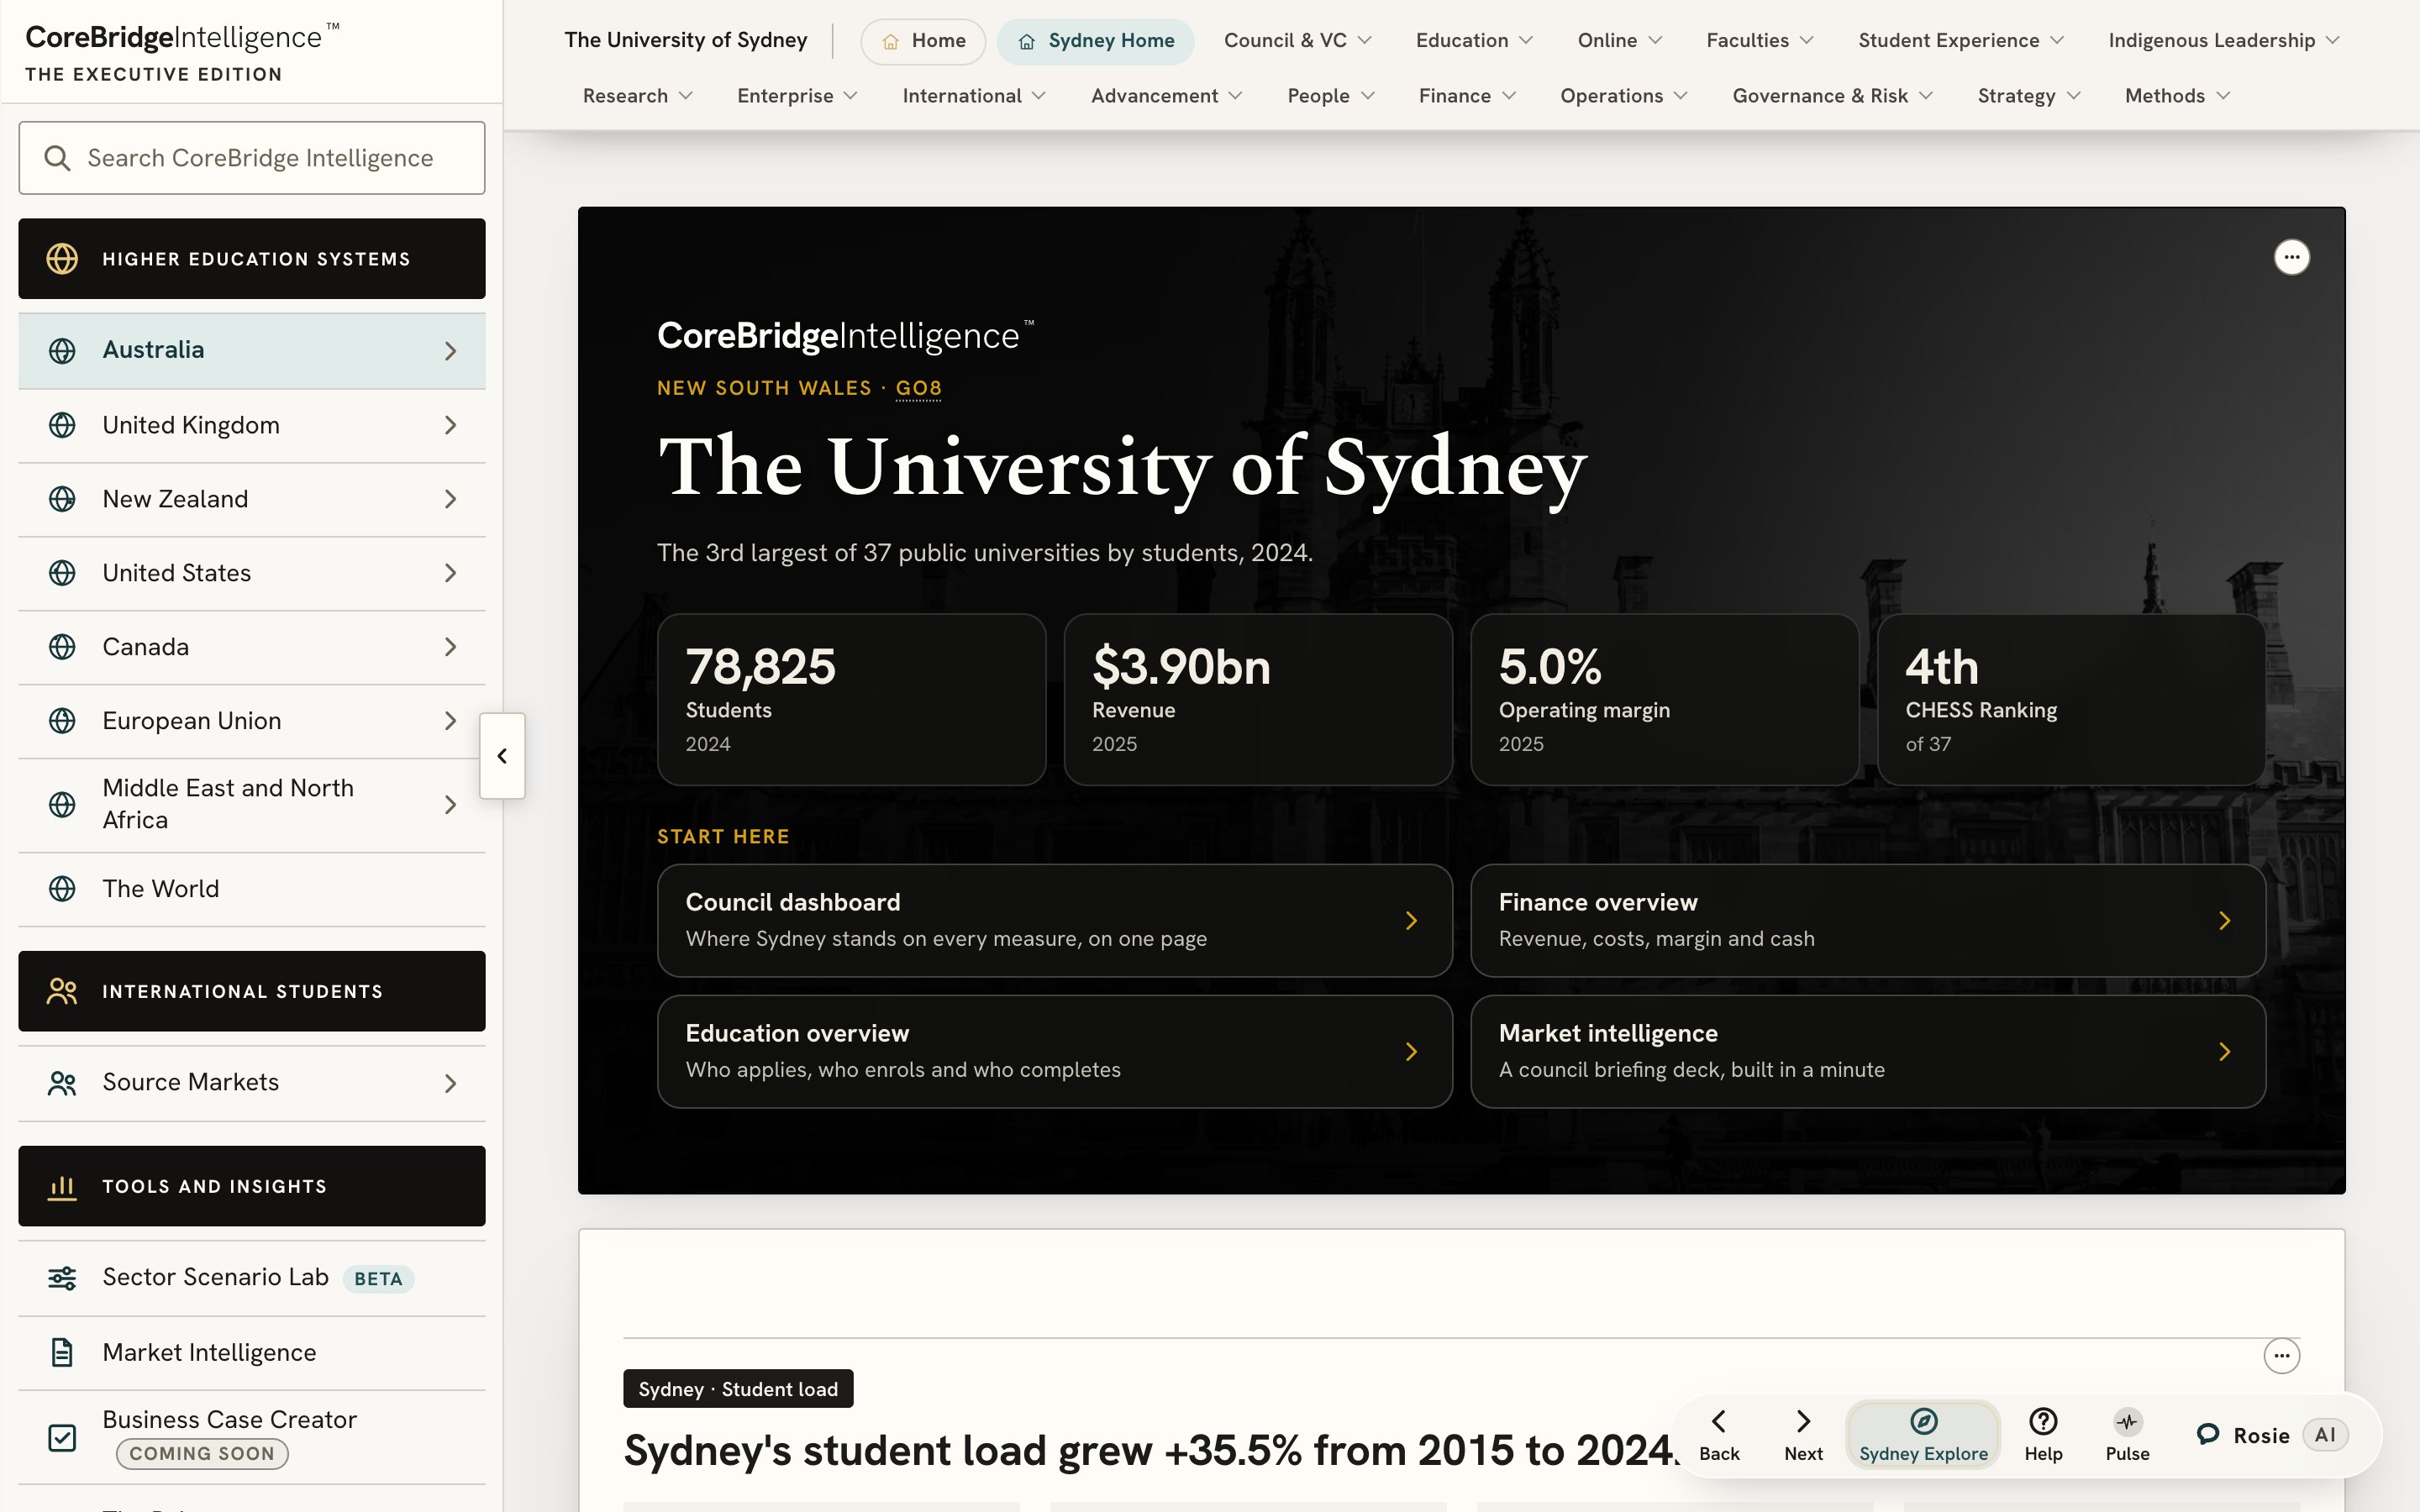Screen dimensions: 2420x1512
Task: Focus the Search CoreBridge Intelligence field
Action: (252, 158)
